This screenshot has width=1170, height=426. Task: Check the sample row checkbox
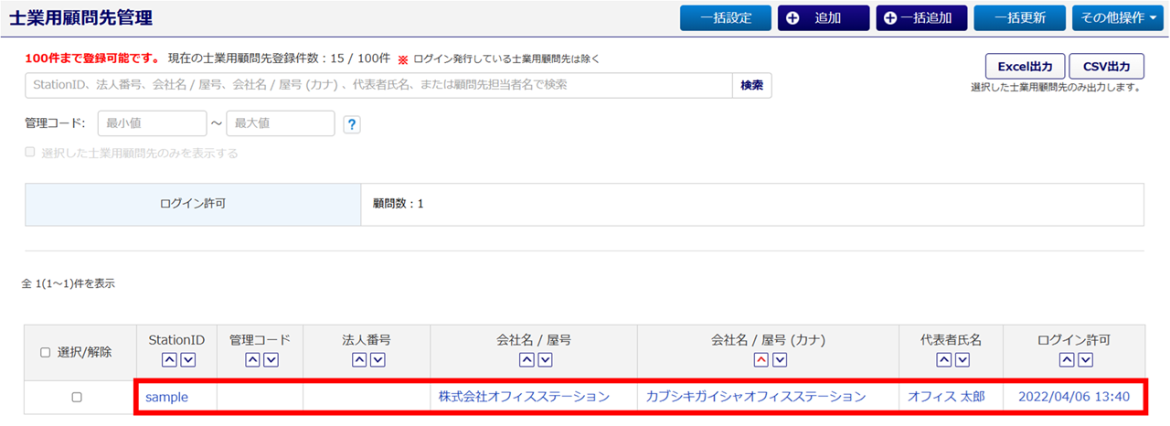tap(77, 397)
